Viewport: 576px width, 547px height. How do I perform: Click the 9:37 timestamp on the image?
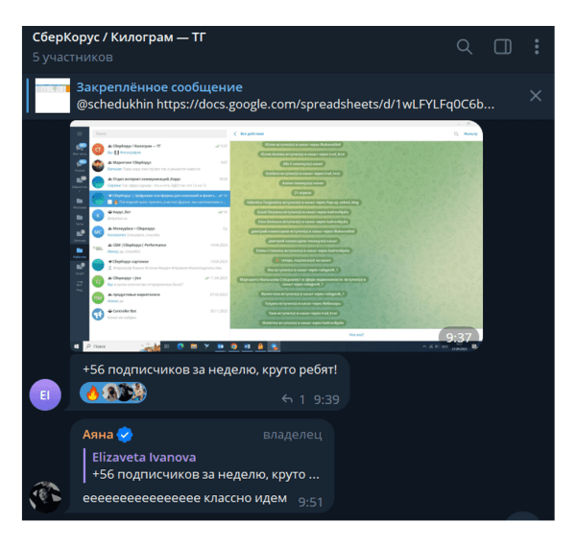point(459,338)
